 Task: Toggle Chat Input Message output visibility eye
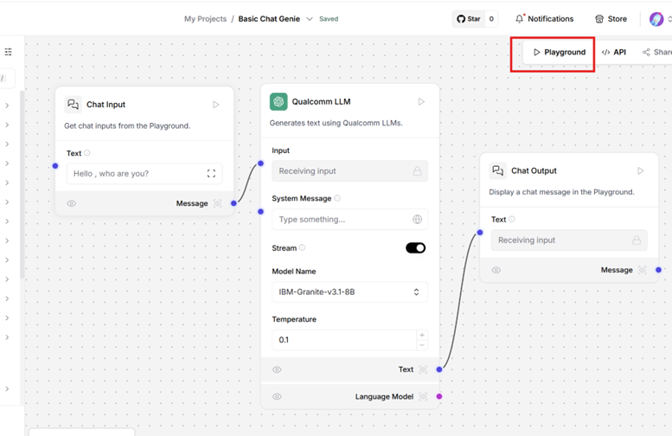[72, 203]
